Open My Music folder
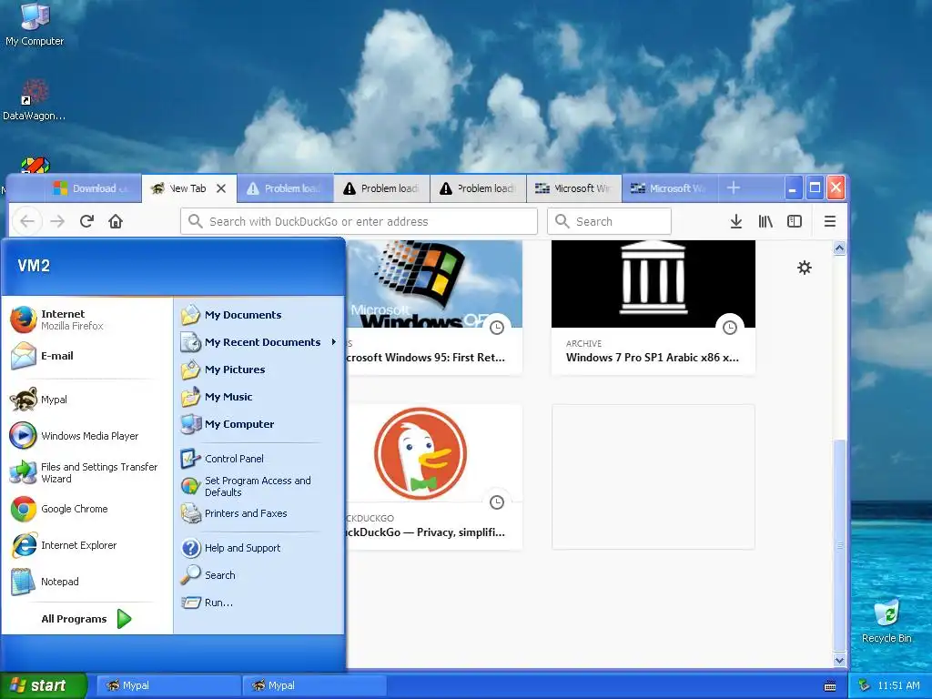The width and height of the screenshot is (932, 699). click(259, 397)
